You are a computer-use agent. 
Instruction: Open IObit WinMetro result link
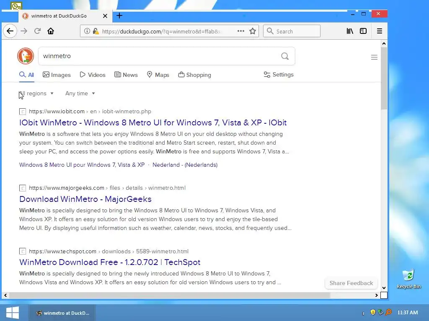pyautogui.click(x=153, y=122)
